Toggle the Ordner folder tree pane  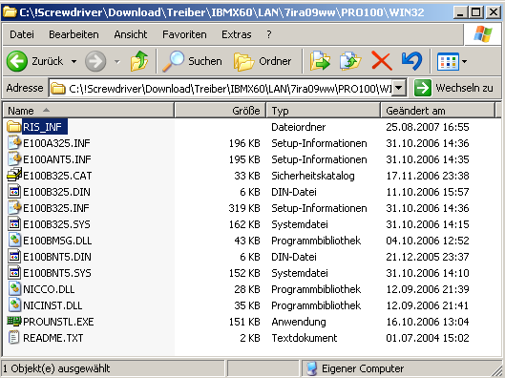click(x=263, y=61)
